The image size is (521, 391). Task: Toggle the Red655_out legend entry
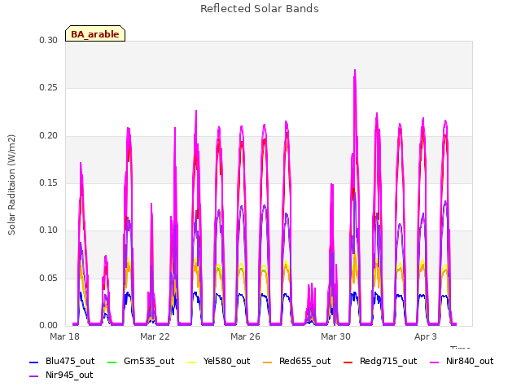(296, 361)
